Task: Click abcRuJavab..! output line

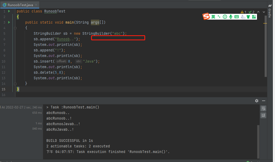Action: click(60, 130)
